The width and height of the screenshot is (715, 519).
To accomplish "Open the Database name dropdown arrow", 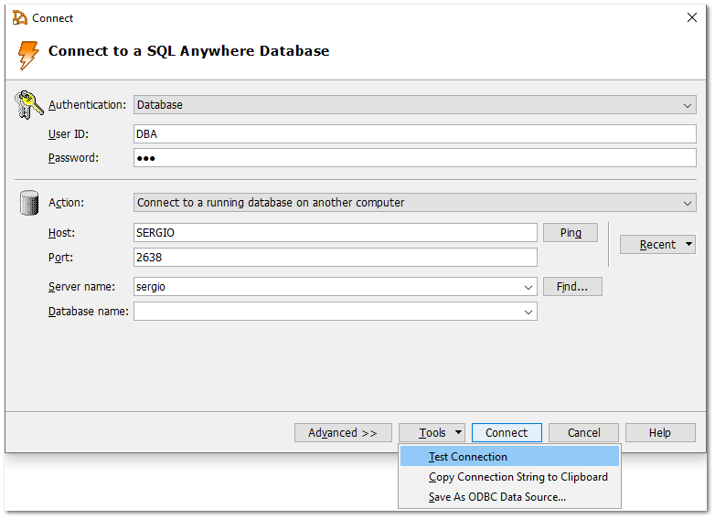I will click(528, 312).
